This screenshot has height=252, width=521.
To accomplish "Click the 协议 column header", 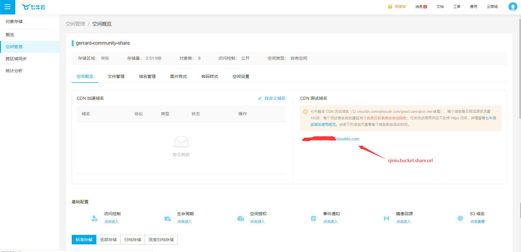I will 139,114.
